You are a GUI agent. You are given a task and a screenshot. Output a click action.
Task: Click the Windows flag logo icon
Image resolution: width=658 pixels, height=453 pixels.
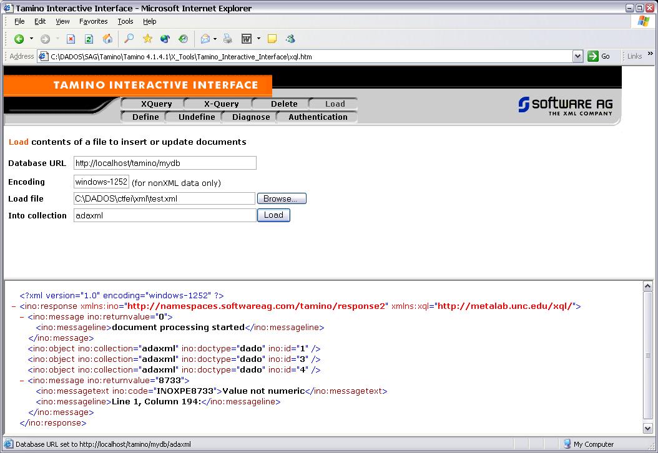(x=643, y=21)
